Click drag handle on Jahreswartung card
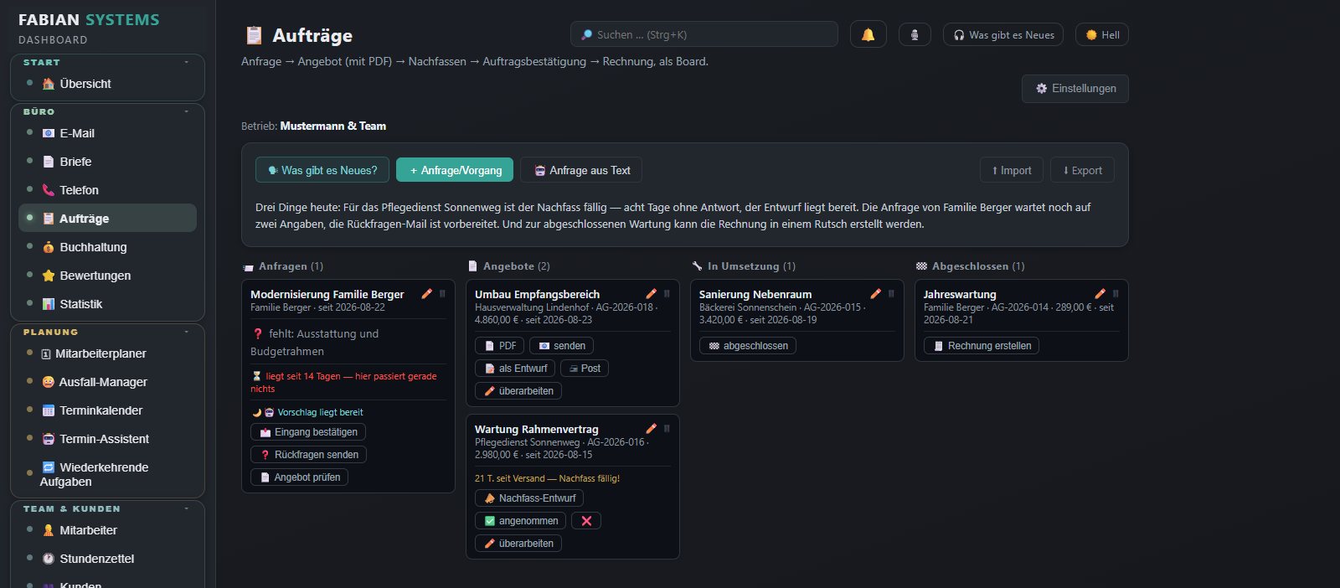 (1116, 294)
